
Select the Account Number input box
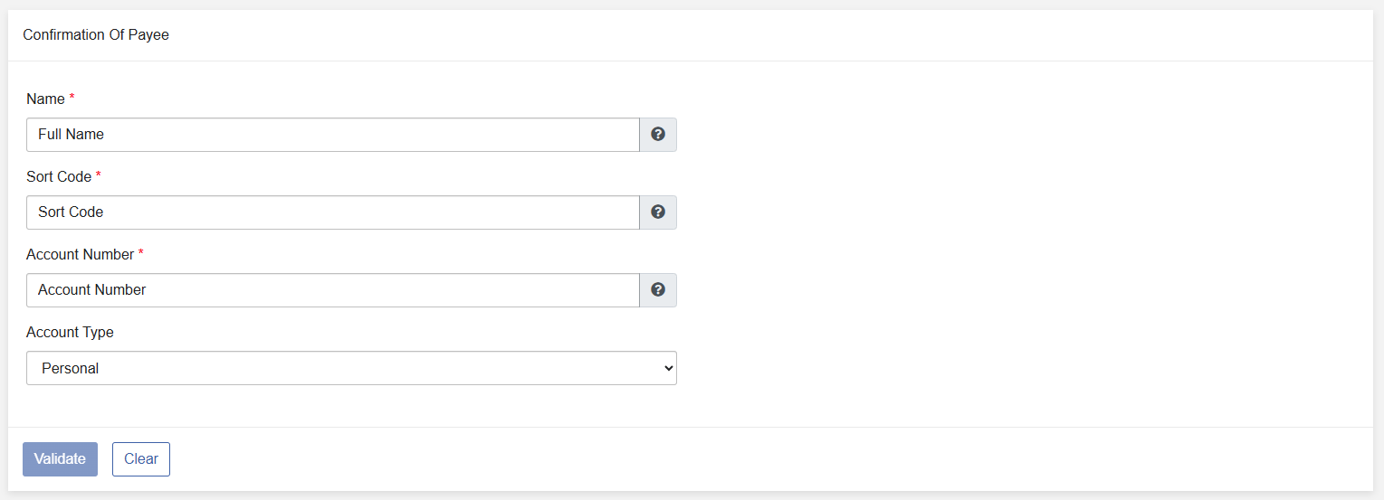pos(333,290)
